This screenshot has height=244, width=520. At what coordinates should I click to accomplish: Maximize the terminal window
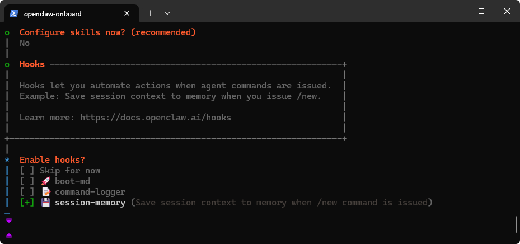(x=481, y=12)
